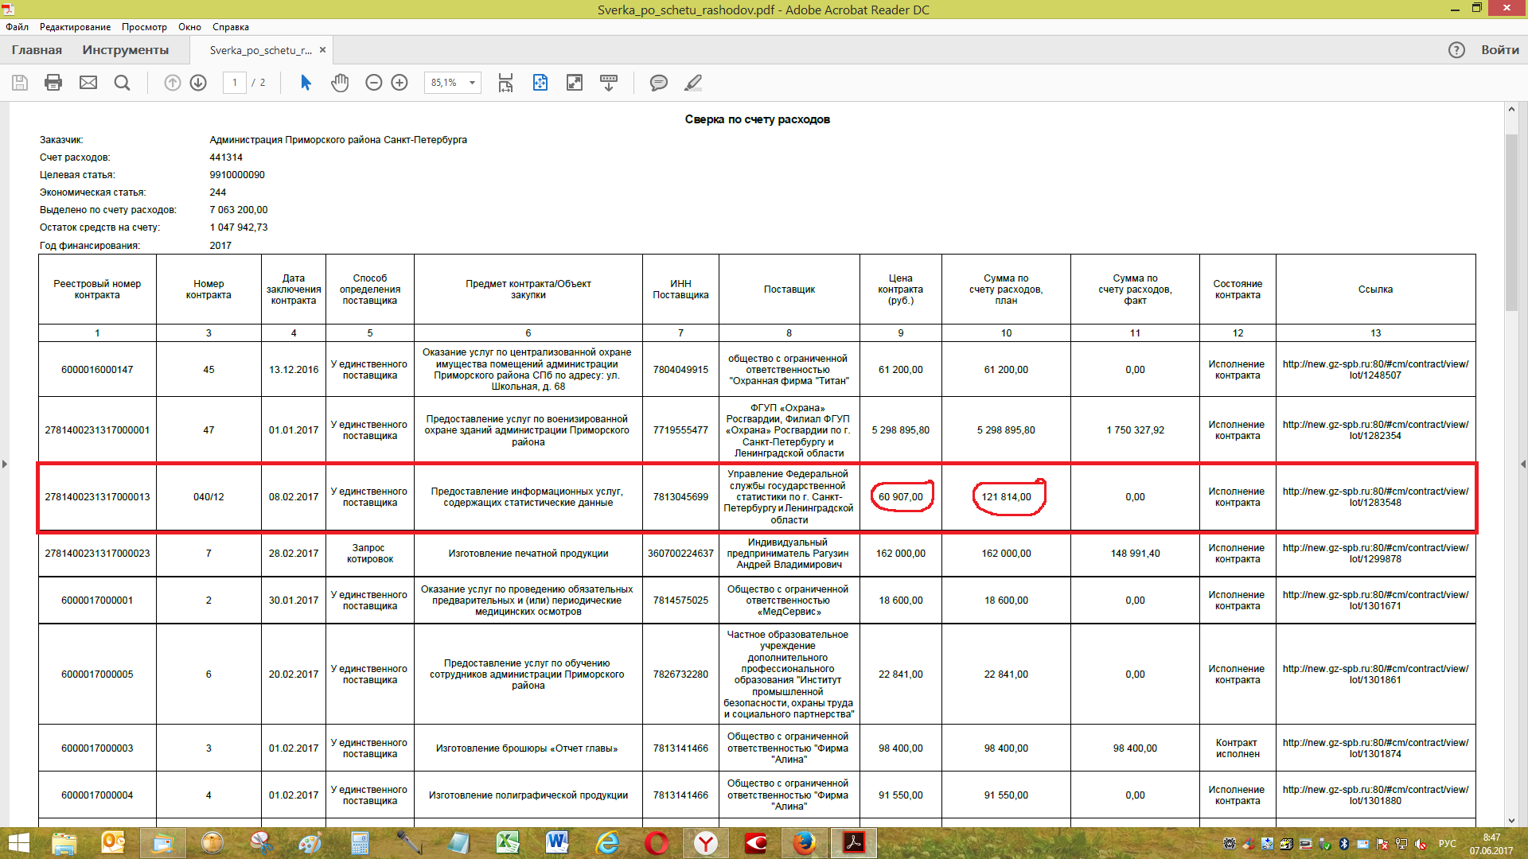Open the link ending lot/1248507
The width and height of the screenshot is (1528, 859).
tap(1375, 370)
